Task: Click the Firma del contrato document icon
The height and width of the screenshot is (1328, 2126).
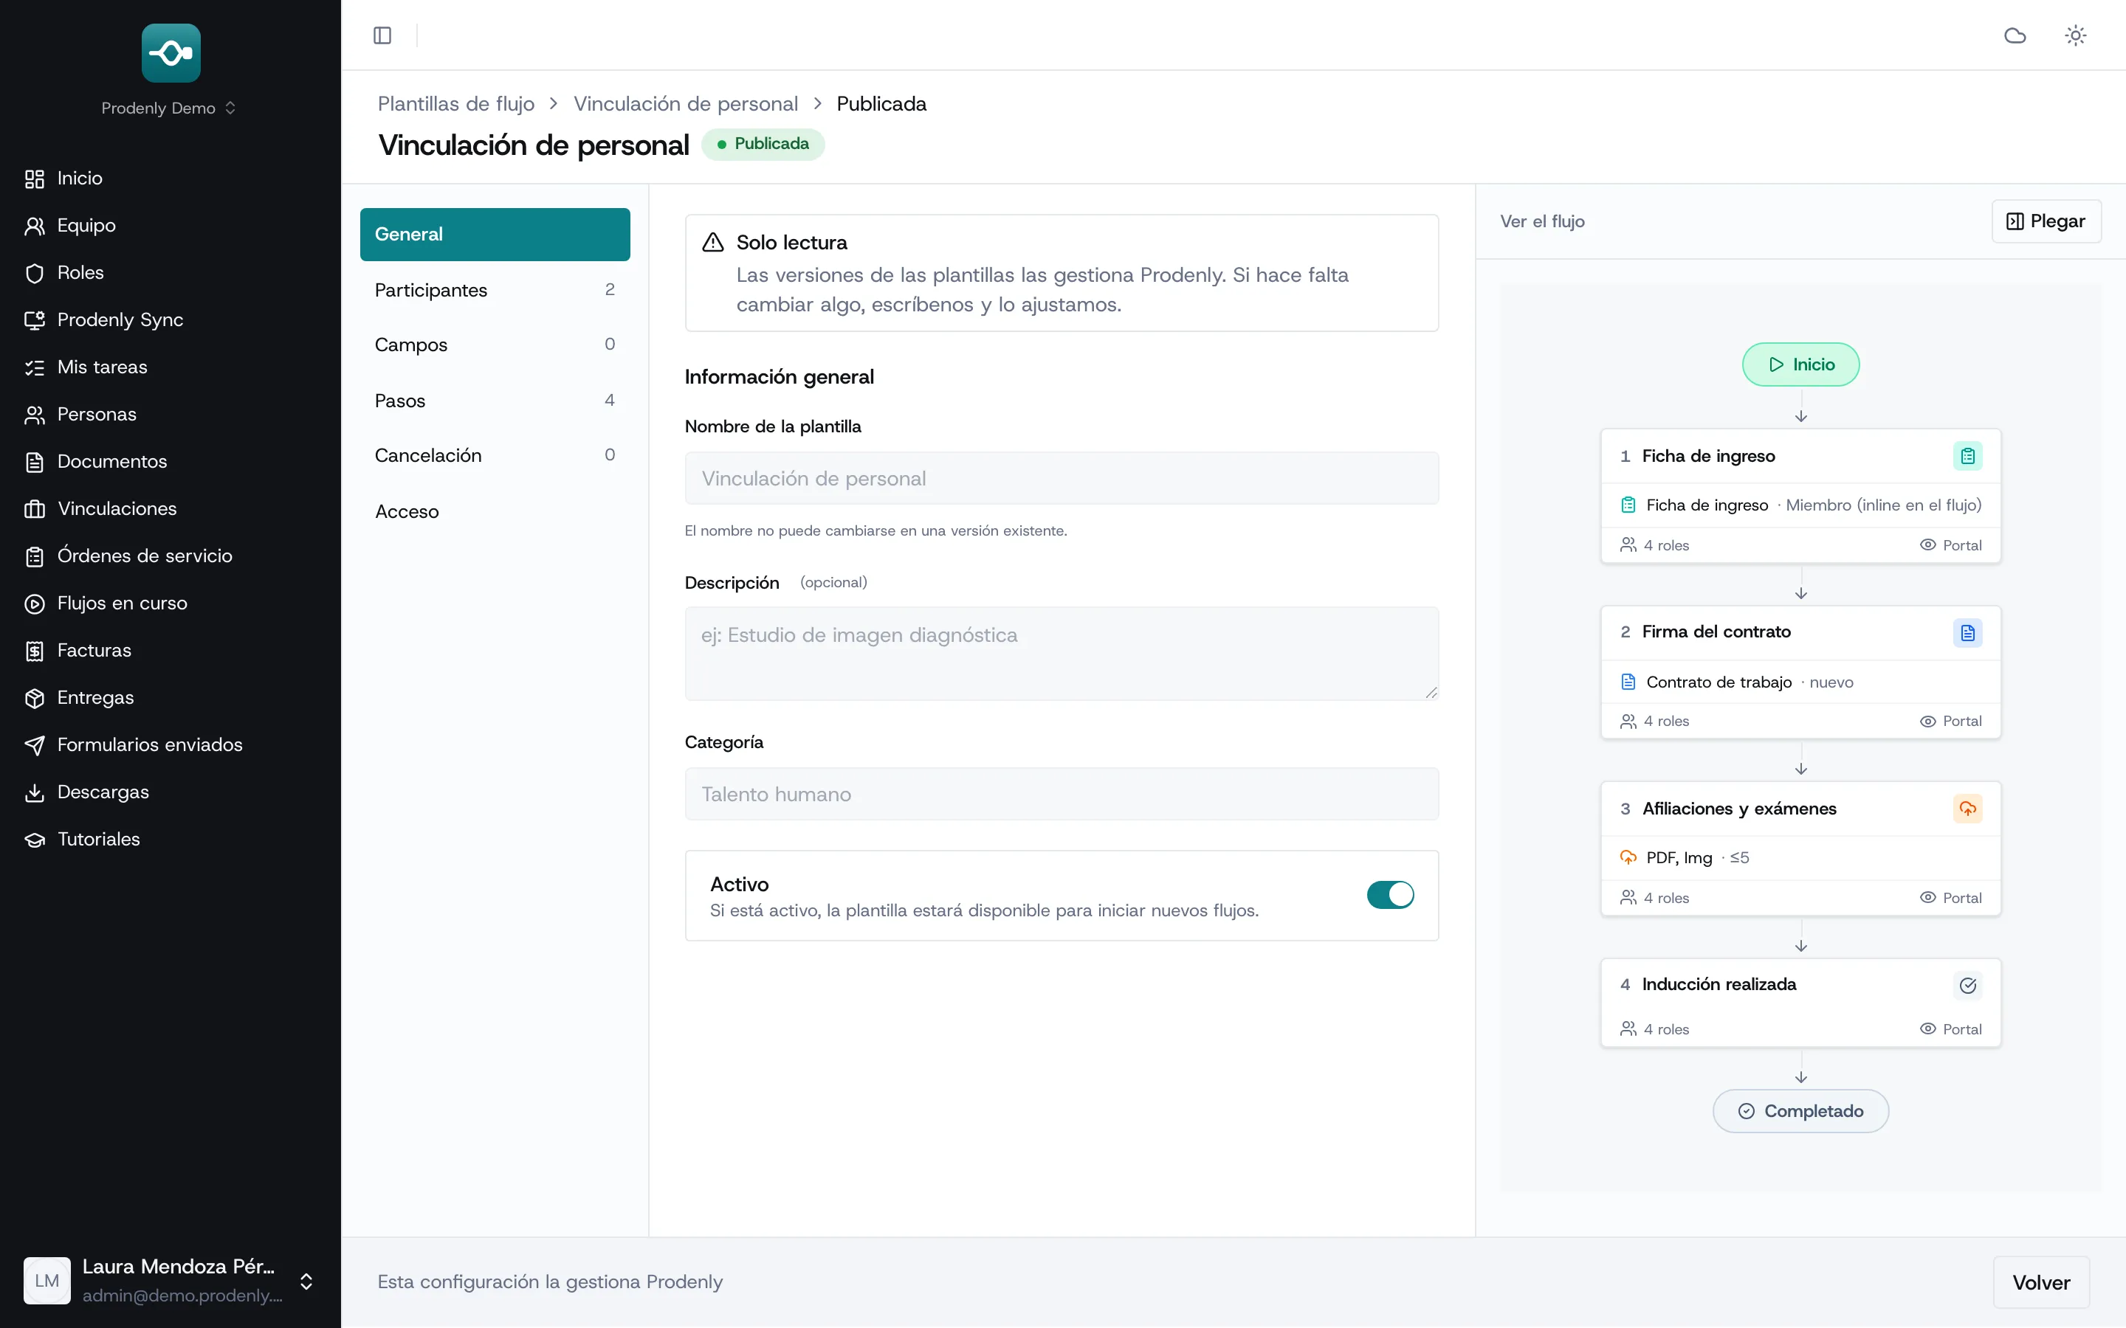Action: click(x=1967, y=632)
